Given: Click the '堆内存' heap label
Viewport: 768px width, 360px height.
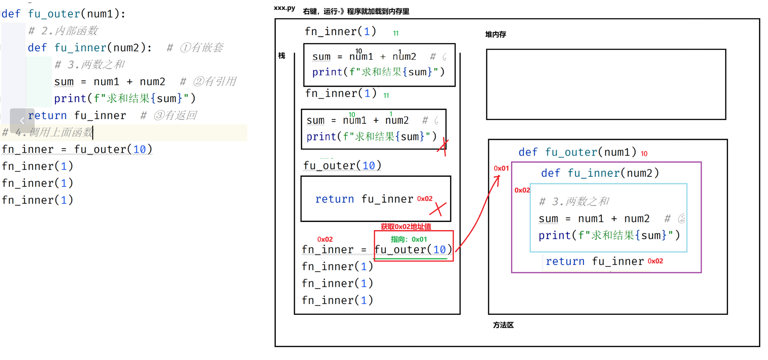Looking at the screenshot, I should [495, 34].
